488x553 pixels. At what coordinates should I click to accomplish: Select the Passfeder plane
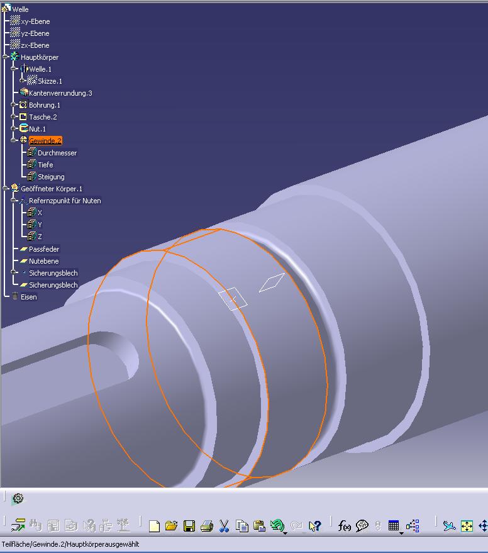(x=44, y=249)
